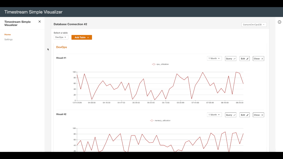Screen dimensions: 283x159
Task: Go to Home in sidebar
Action: [8, 35]
